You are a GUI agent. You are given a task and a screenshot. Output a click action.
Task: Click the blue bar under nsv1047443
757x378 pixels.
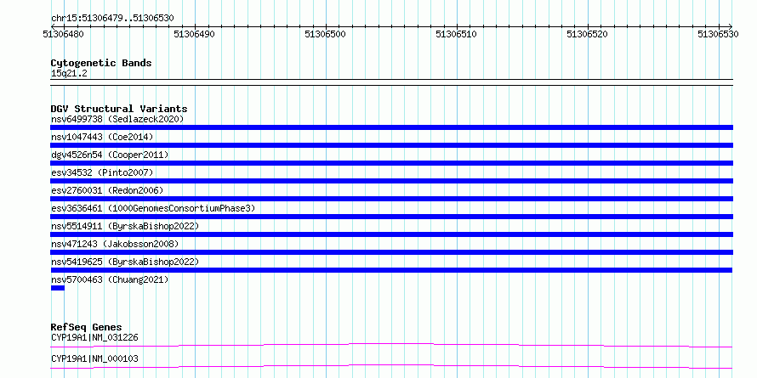391,145
